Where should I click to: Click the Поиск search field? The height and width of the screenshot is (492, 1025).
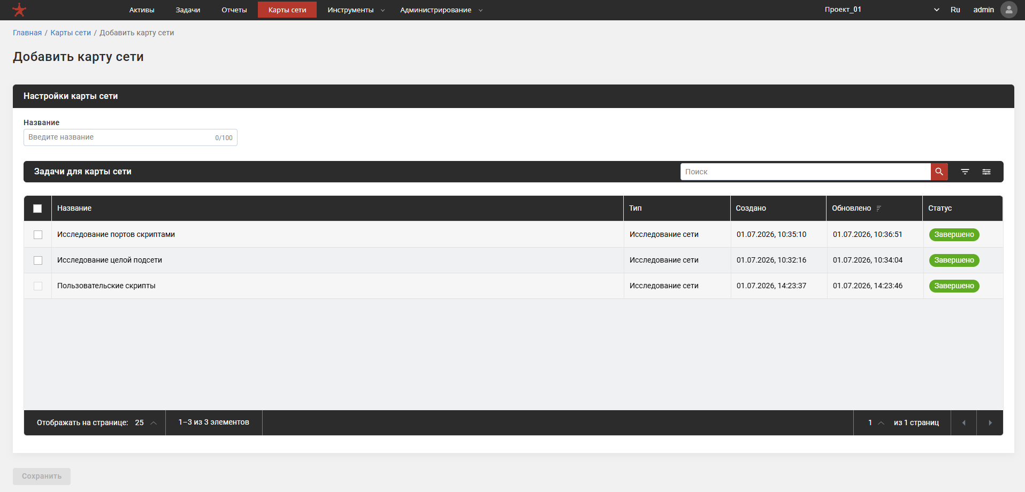pos(806,172)
